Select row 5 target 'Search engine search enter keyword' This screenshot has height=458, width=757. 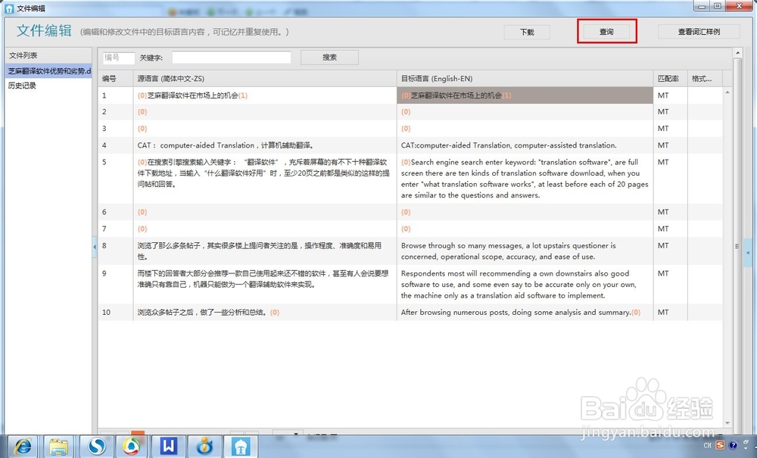pyautogui.click(x=525, y=179)
